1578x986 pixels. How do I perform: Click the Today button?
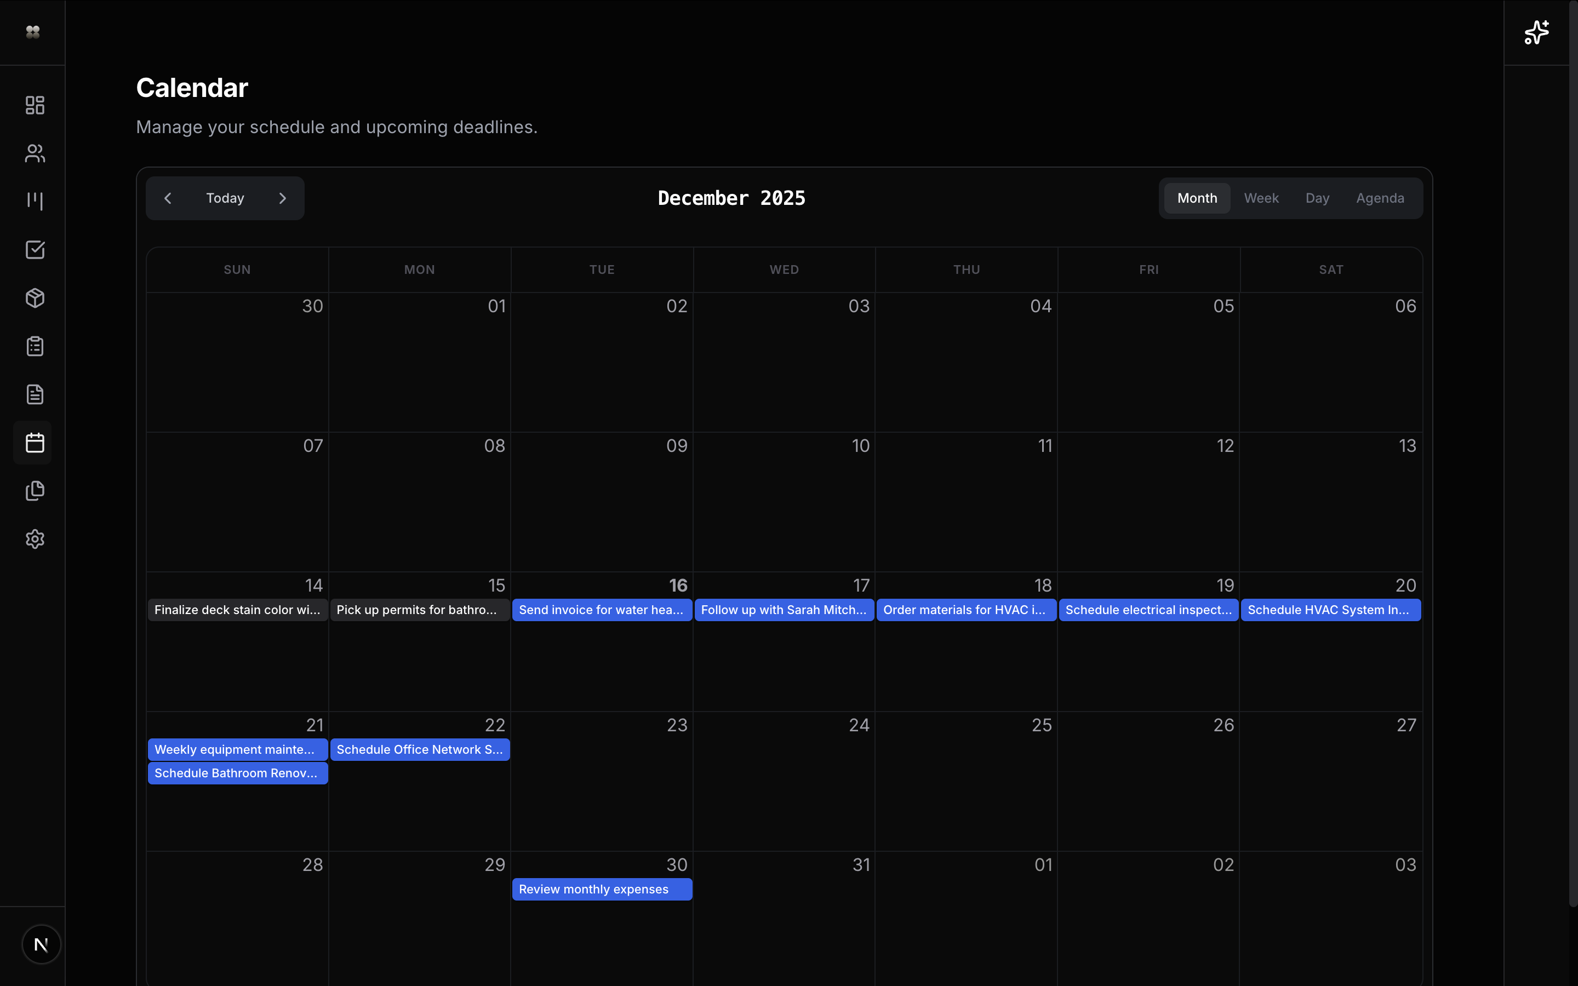(x=225, y=198)
